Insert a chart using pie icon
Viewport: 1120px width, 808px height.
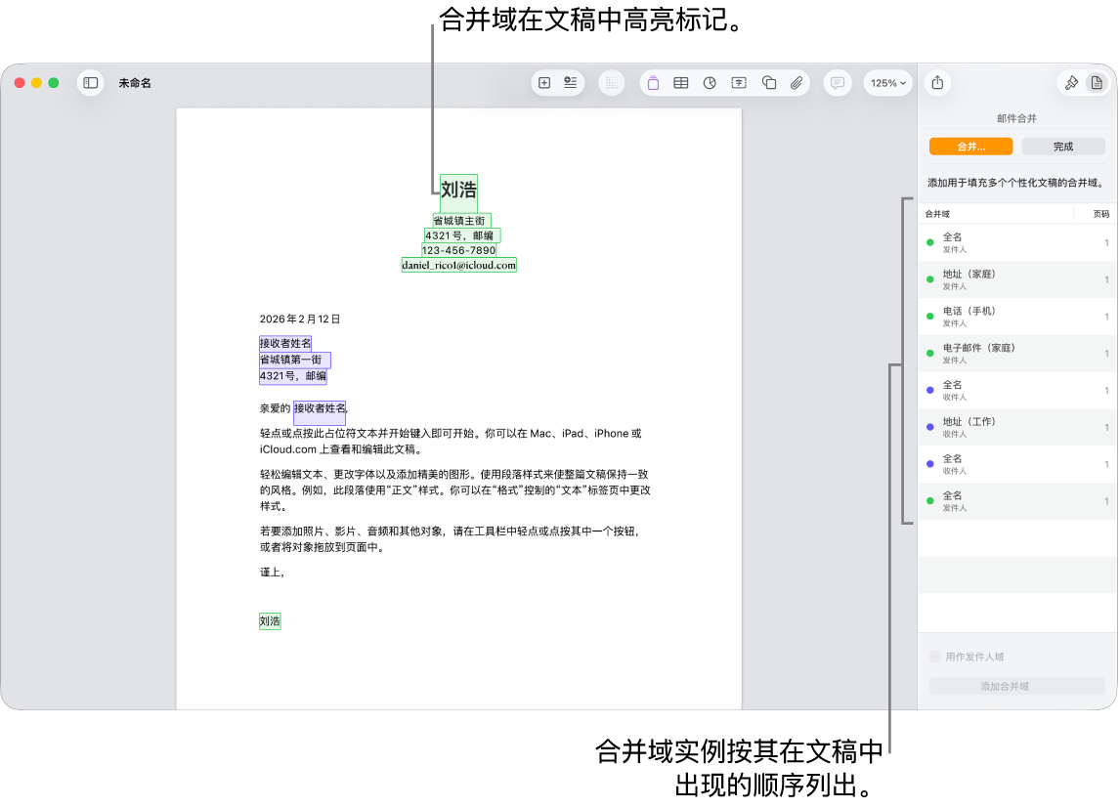pos(710,83)
